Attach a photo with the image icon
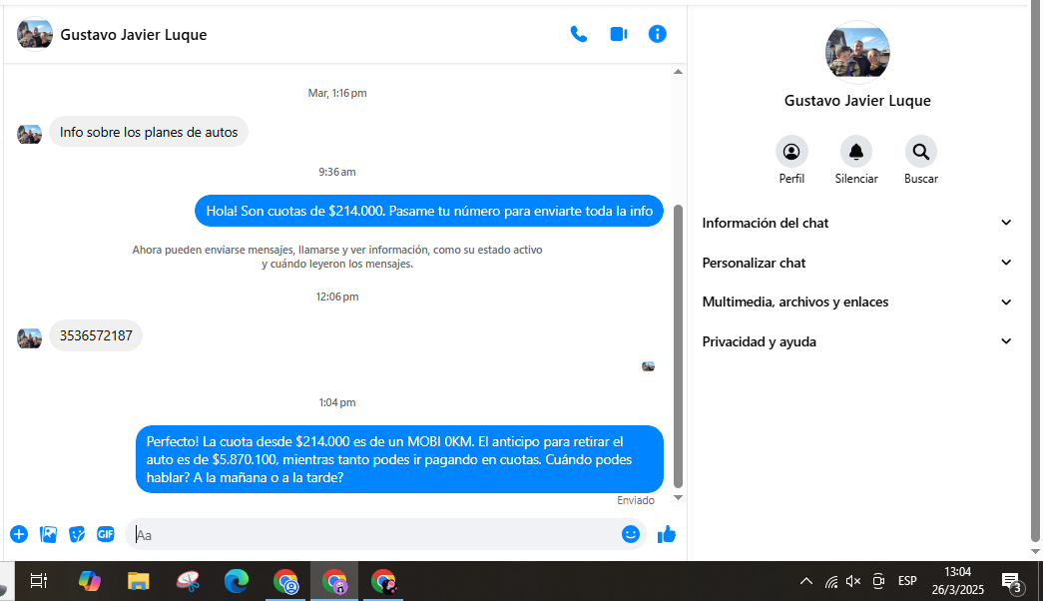 point(48,534)
